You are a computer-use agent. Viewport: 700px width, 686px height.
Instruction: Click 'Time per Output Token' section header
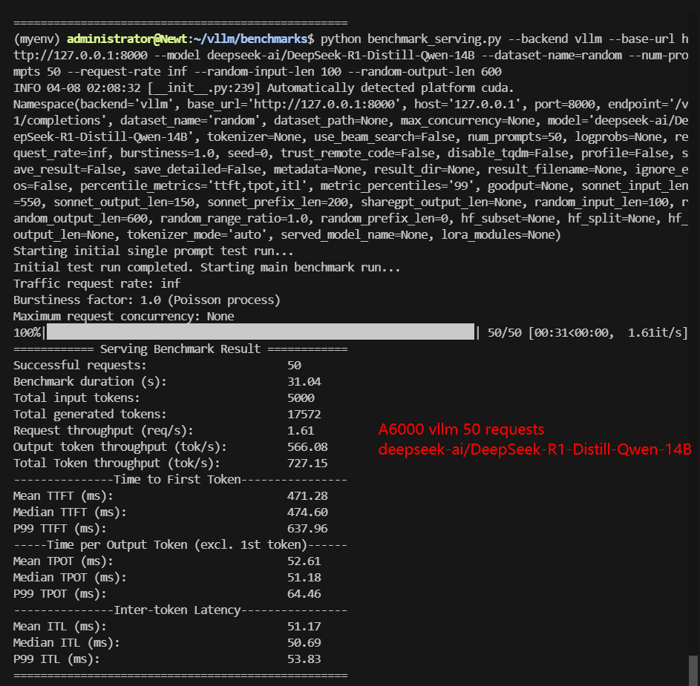click(x=177, y=545)
